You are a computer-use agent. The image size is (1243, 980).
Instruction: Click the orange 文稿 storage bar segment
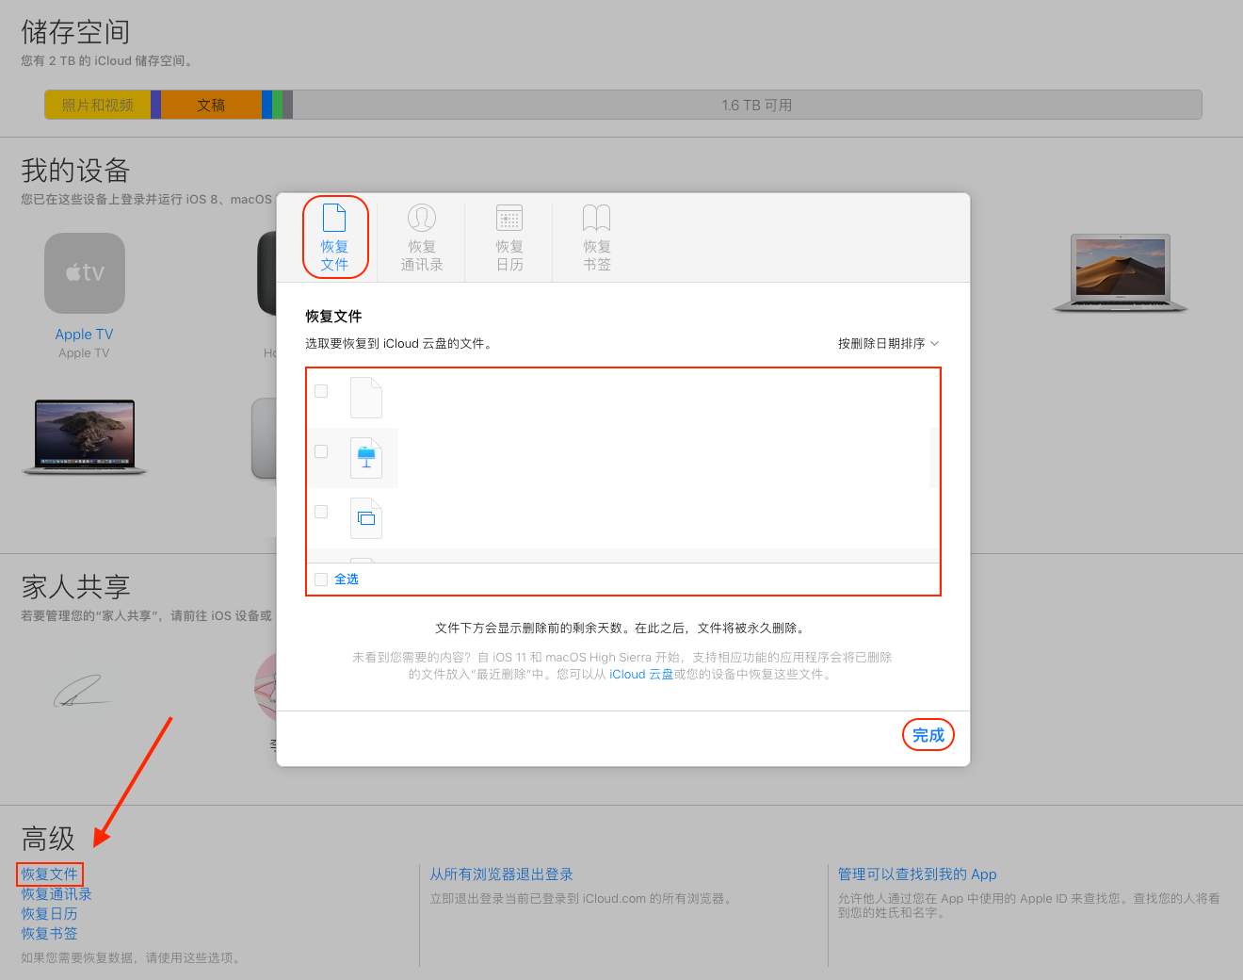211,106
